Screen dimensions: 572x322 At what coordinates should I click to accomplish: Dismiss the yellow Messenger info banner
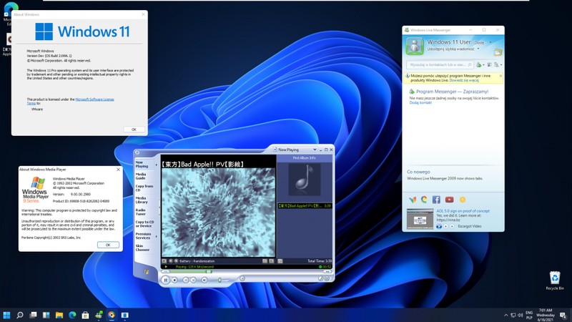pyautogui.click(x=500, y=76)
